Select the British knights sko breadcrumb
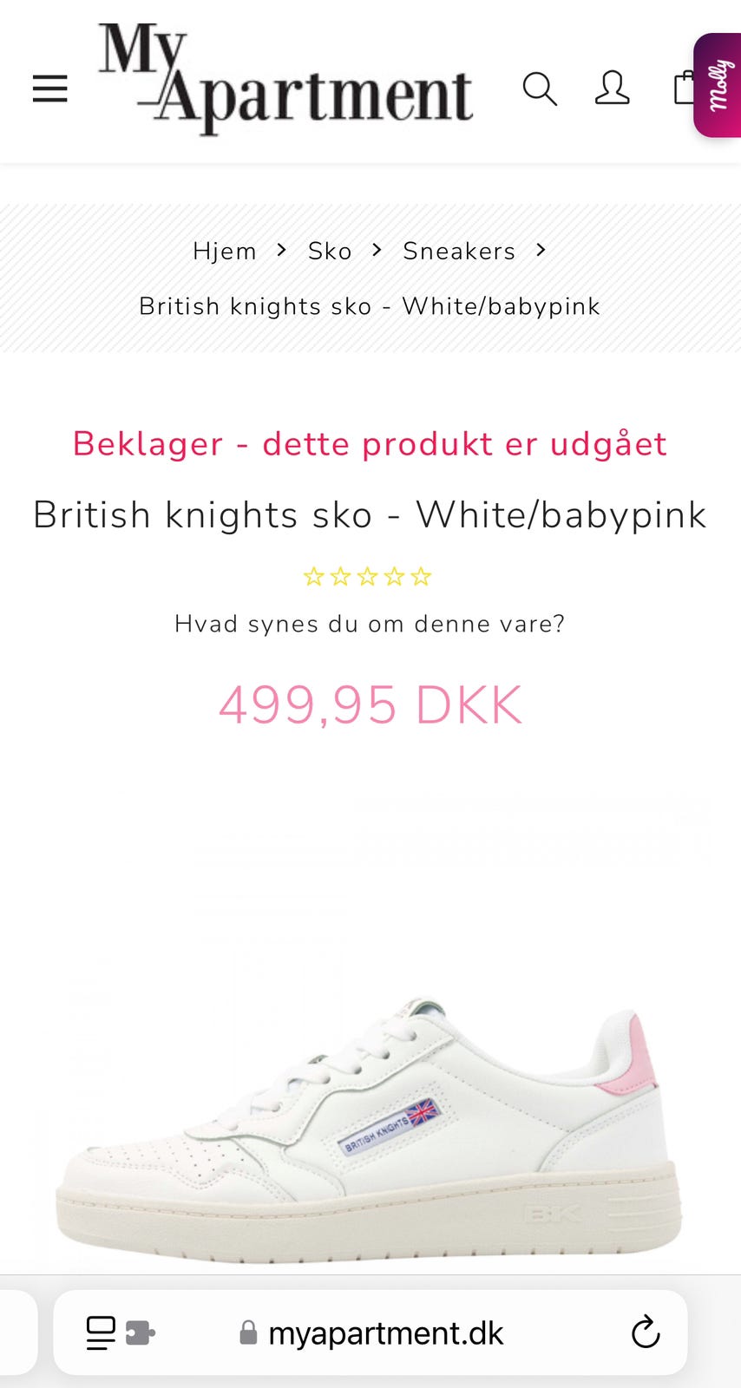The image size is (741, 1388). click(370, 306)
